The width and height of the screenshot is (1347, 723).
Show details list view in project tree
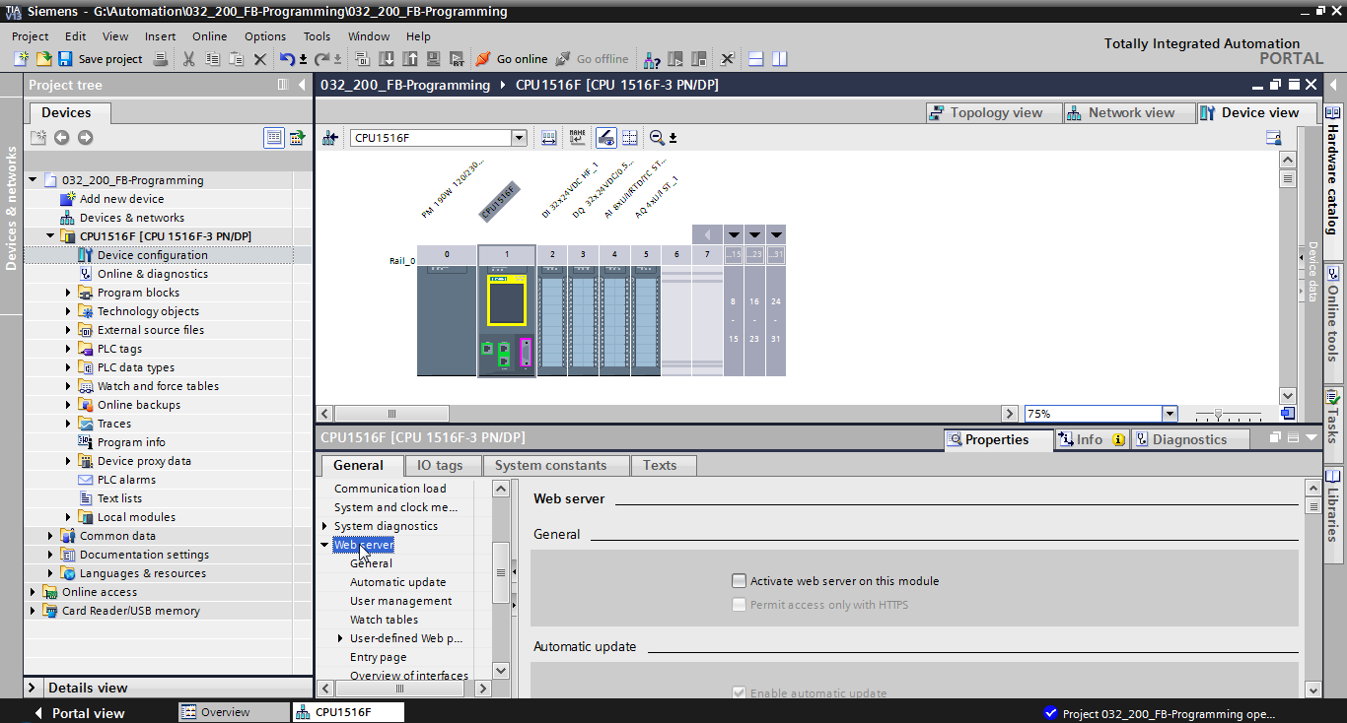point(274,138)
